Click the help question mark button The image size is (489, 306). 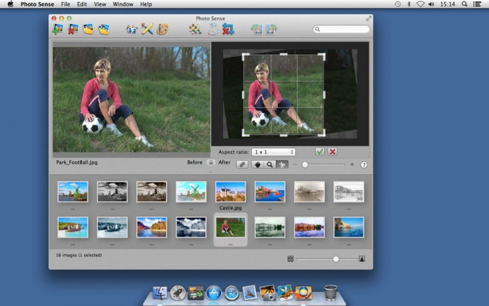click(364, 165)
